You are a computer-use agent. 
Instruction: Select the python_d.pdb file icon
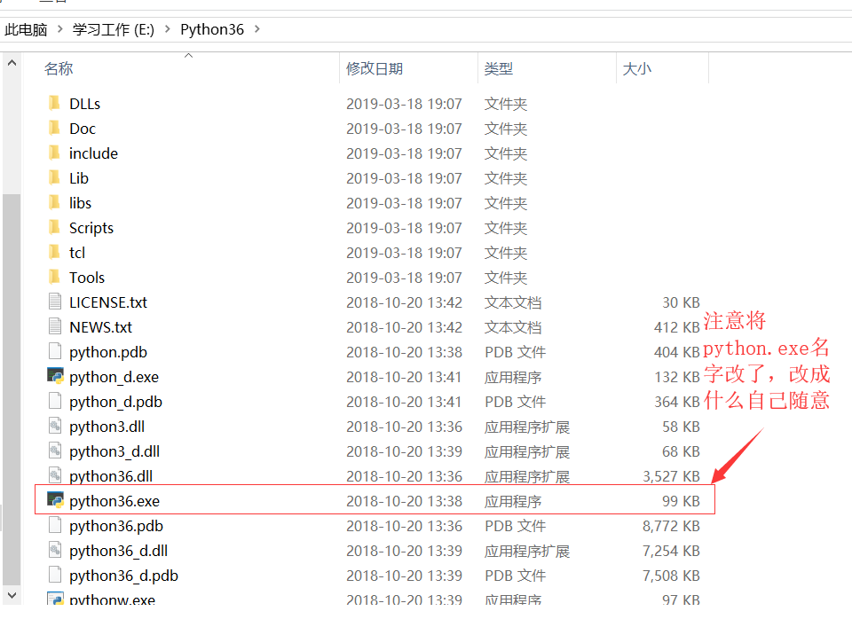tap(55, 401)
